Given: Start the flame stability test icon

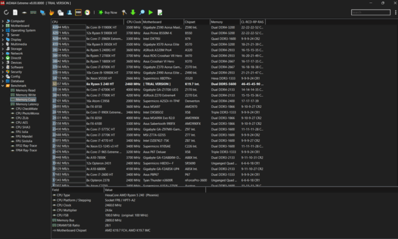Looking at the screenshot, I should pos(52,12).
